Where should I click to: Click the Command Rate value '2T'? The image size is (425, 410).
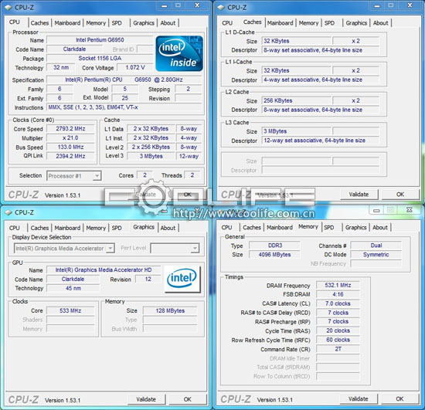338,349
